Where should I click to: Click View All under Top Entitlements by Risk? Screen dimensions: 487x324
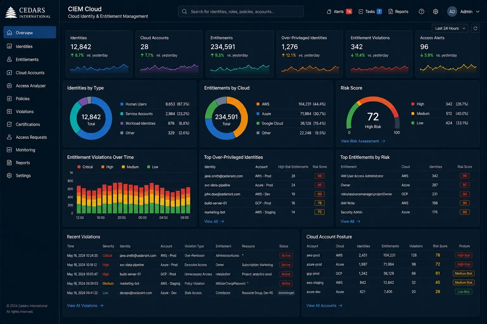pos(350,221)
